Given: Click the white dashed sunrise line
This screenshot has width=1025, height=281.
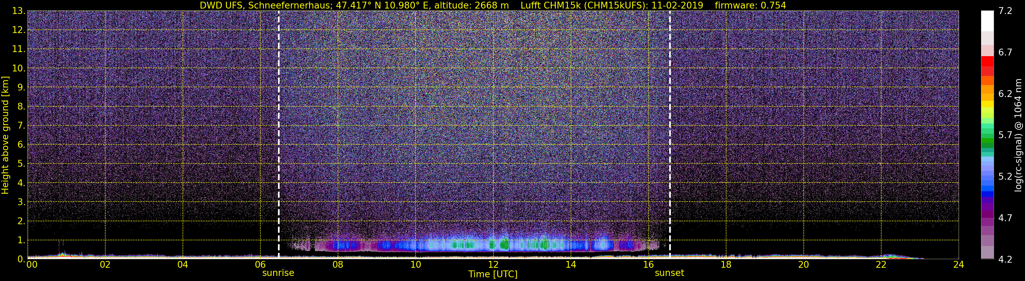Looking at the screenshot, I should pyautogui.click(x=279, y=135).
